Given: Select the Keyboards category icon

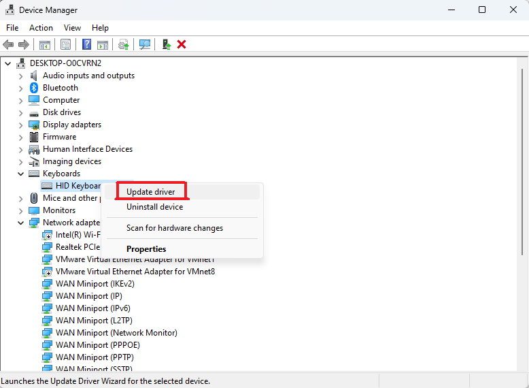Looking at the screenshot, I should [x=34, y=174].
